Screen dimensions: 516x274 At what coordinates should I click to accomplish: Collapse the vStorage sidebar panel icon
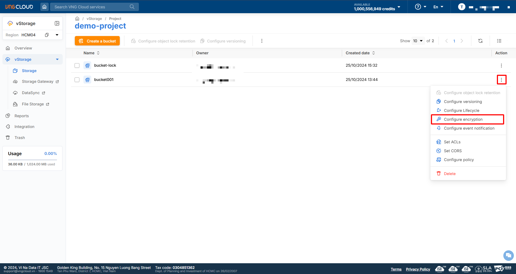(x=57, y=23)
